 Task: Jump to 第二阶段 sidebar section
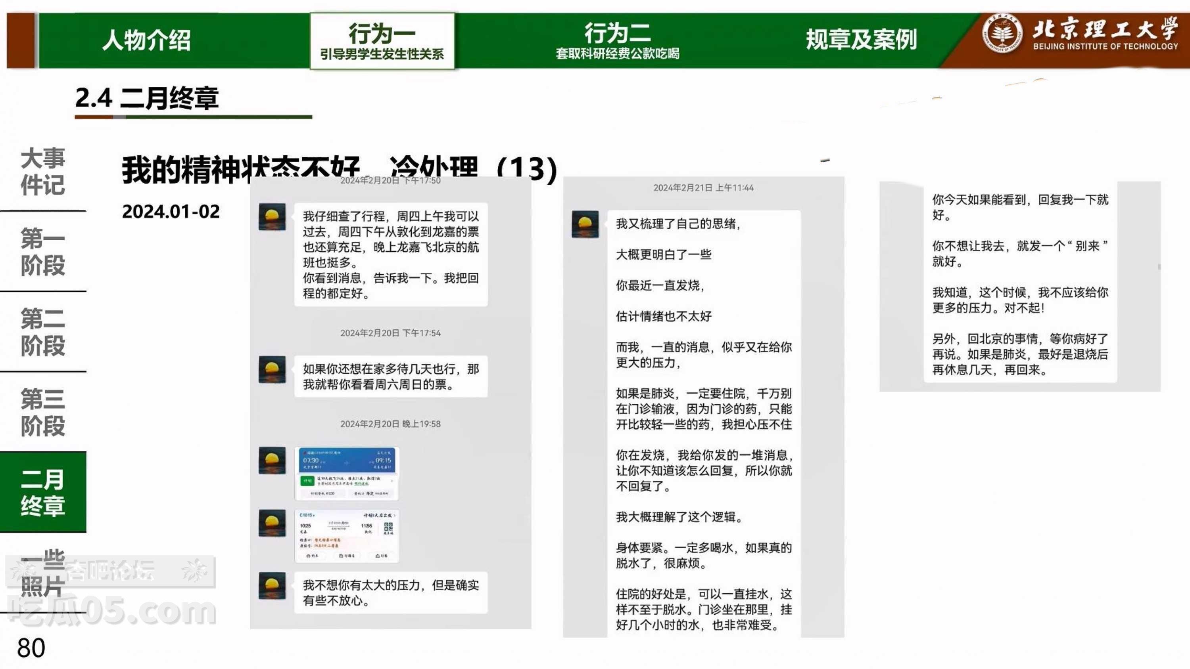[42, 332]
